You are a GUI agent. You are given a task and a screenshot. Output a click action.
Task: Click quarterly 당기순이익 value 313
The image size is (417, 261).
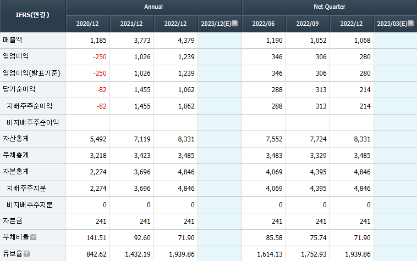tap(321, 89)
